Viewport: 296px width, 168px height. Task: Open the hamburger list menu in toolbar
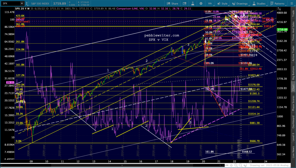pos(292,3)
